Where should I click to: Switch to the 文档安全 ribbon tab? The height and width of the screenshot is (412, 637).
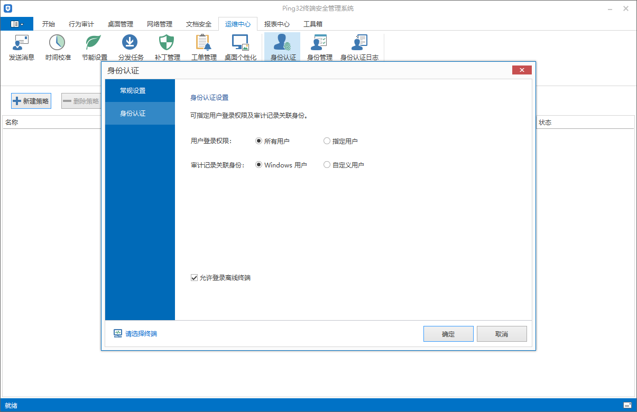[x=199, y=24]
